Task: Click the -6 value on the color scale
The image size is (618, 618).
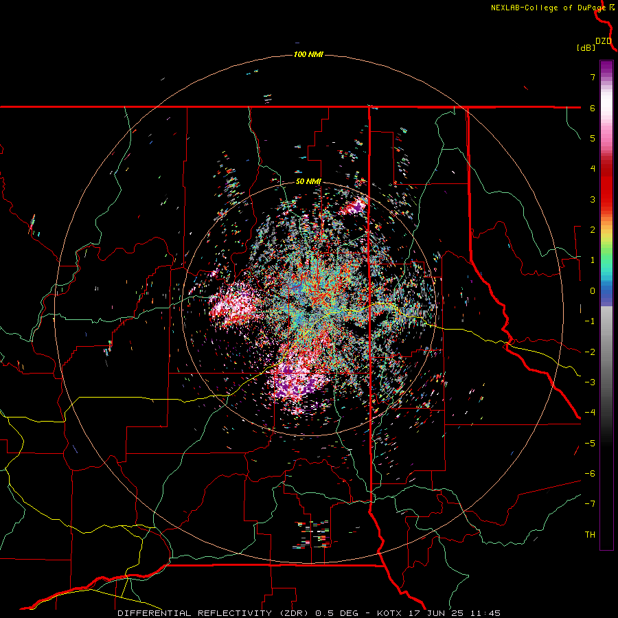Action: pyautogui.click(x=590, y=474)
